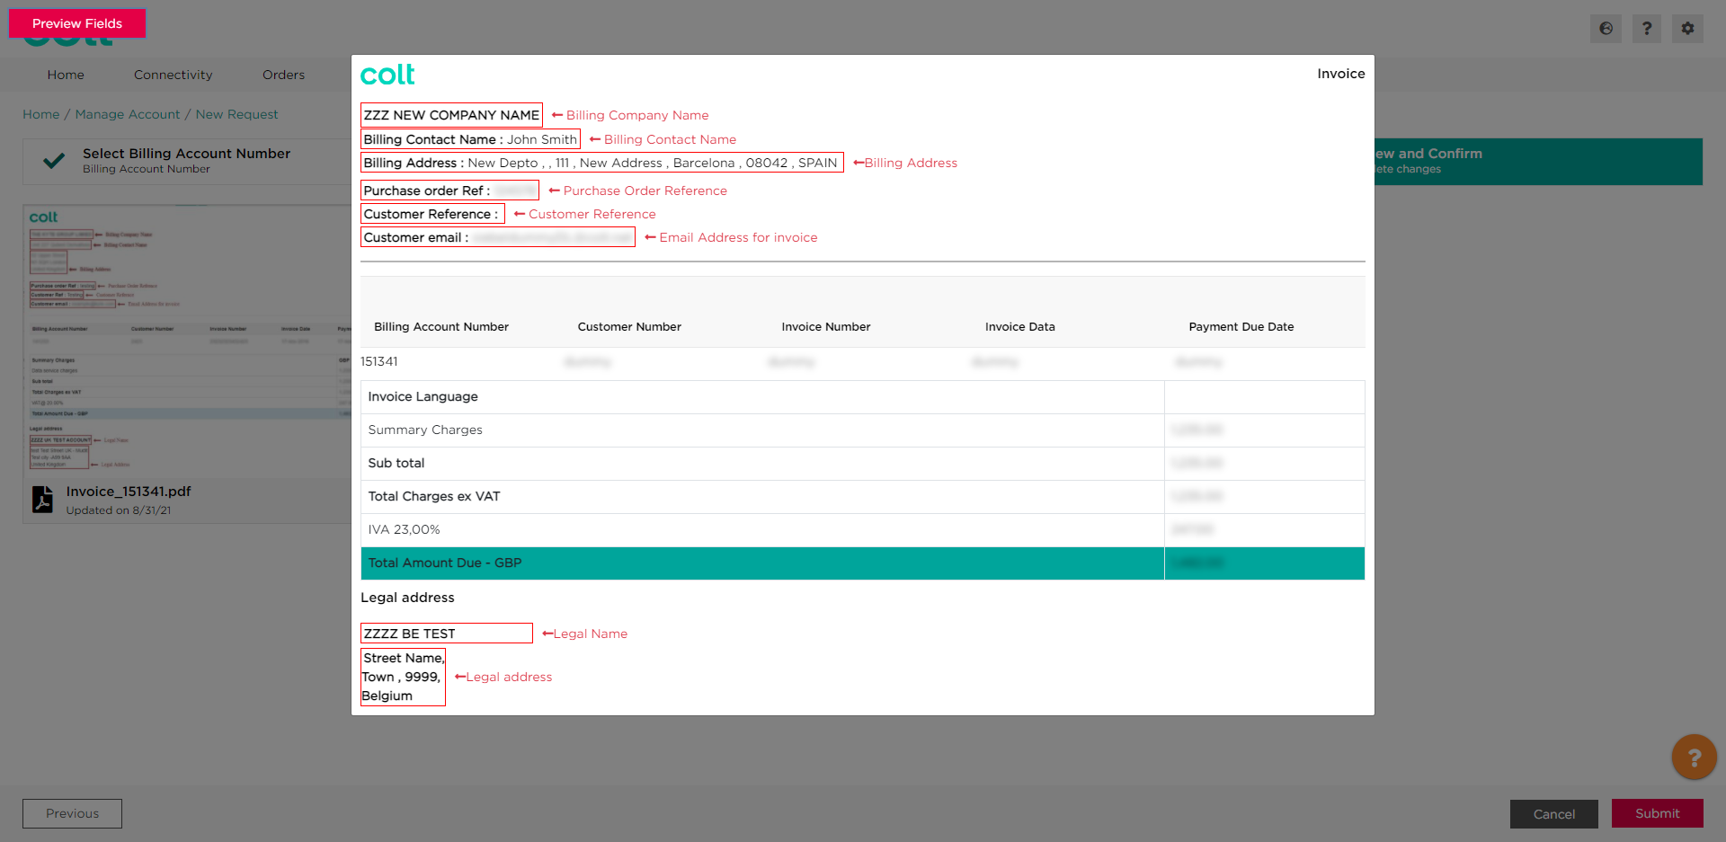The width and height of the screenshot is (1726, 842).
Task: Open the question mark help icon in header
Action: coord(1646,29)
